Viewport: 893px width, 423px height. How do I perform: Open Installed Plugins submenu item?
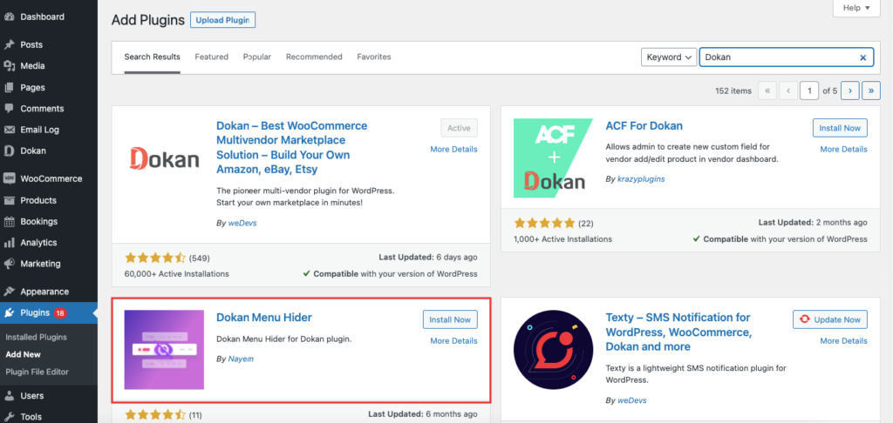[37, 337]
